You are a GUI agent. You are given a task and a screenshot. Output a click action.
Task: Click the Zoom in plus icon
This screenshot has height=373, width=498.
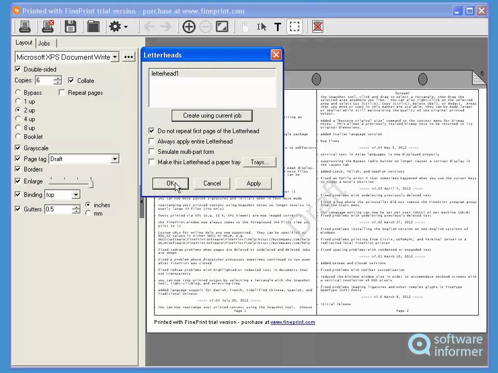(189, 26)
